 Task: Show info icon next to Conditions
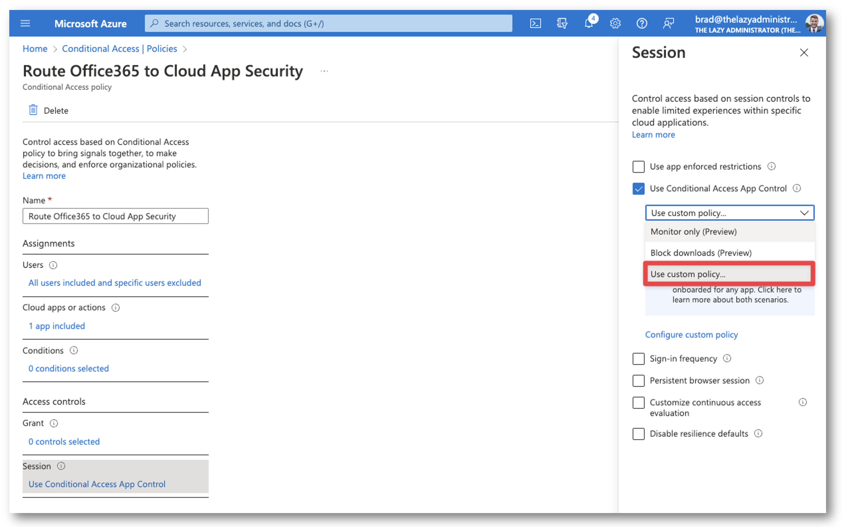coord(73,350)
